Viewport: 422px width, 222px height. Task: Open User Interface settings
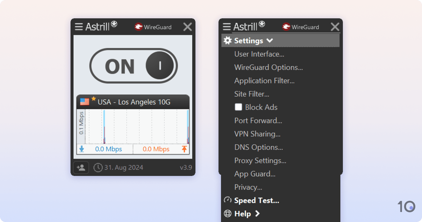[x=259, y=54]
